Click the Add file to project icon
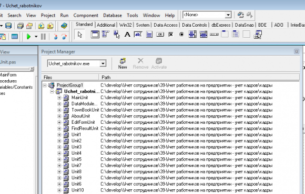The image size is (305, 194). coord(41,26)
